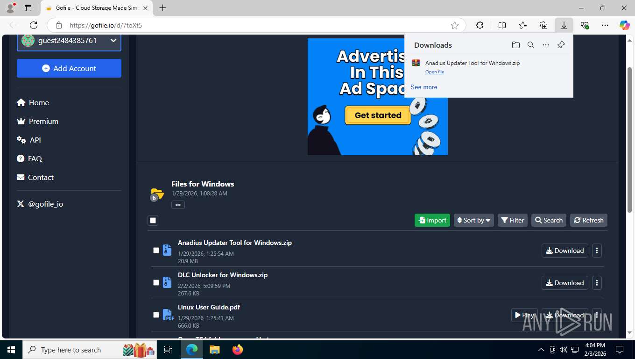Go to Home in sidebar

click(x=33, y=102)
